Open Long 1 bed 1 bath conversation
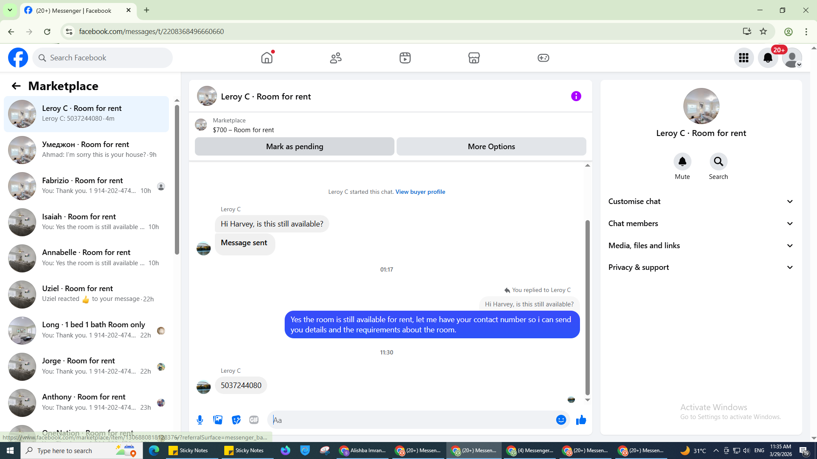Viewport: 817px width, 459px height. pos(86,330)
